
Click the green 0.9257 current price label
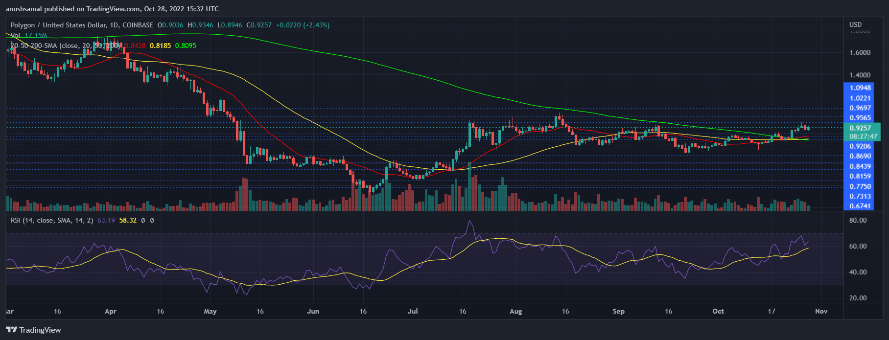tap(860, 128)
